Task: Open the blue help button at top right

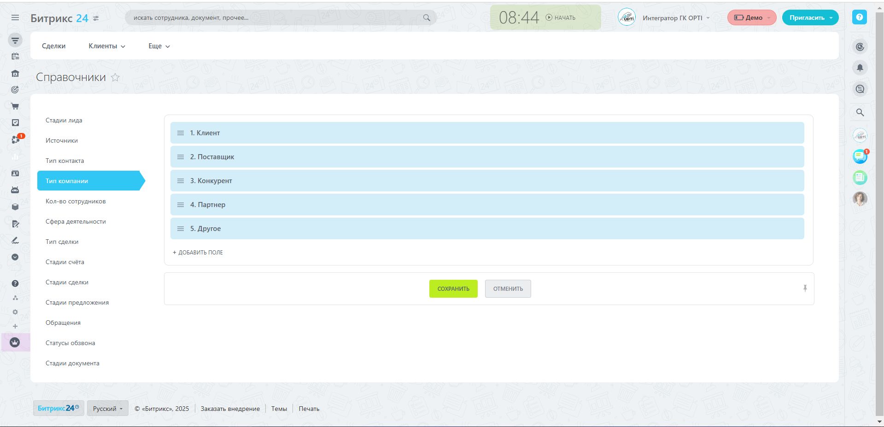Action: click(860, 17)
